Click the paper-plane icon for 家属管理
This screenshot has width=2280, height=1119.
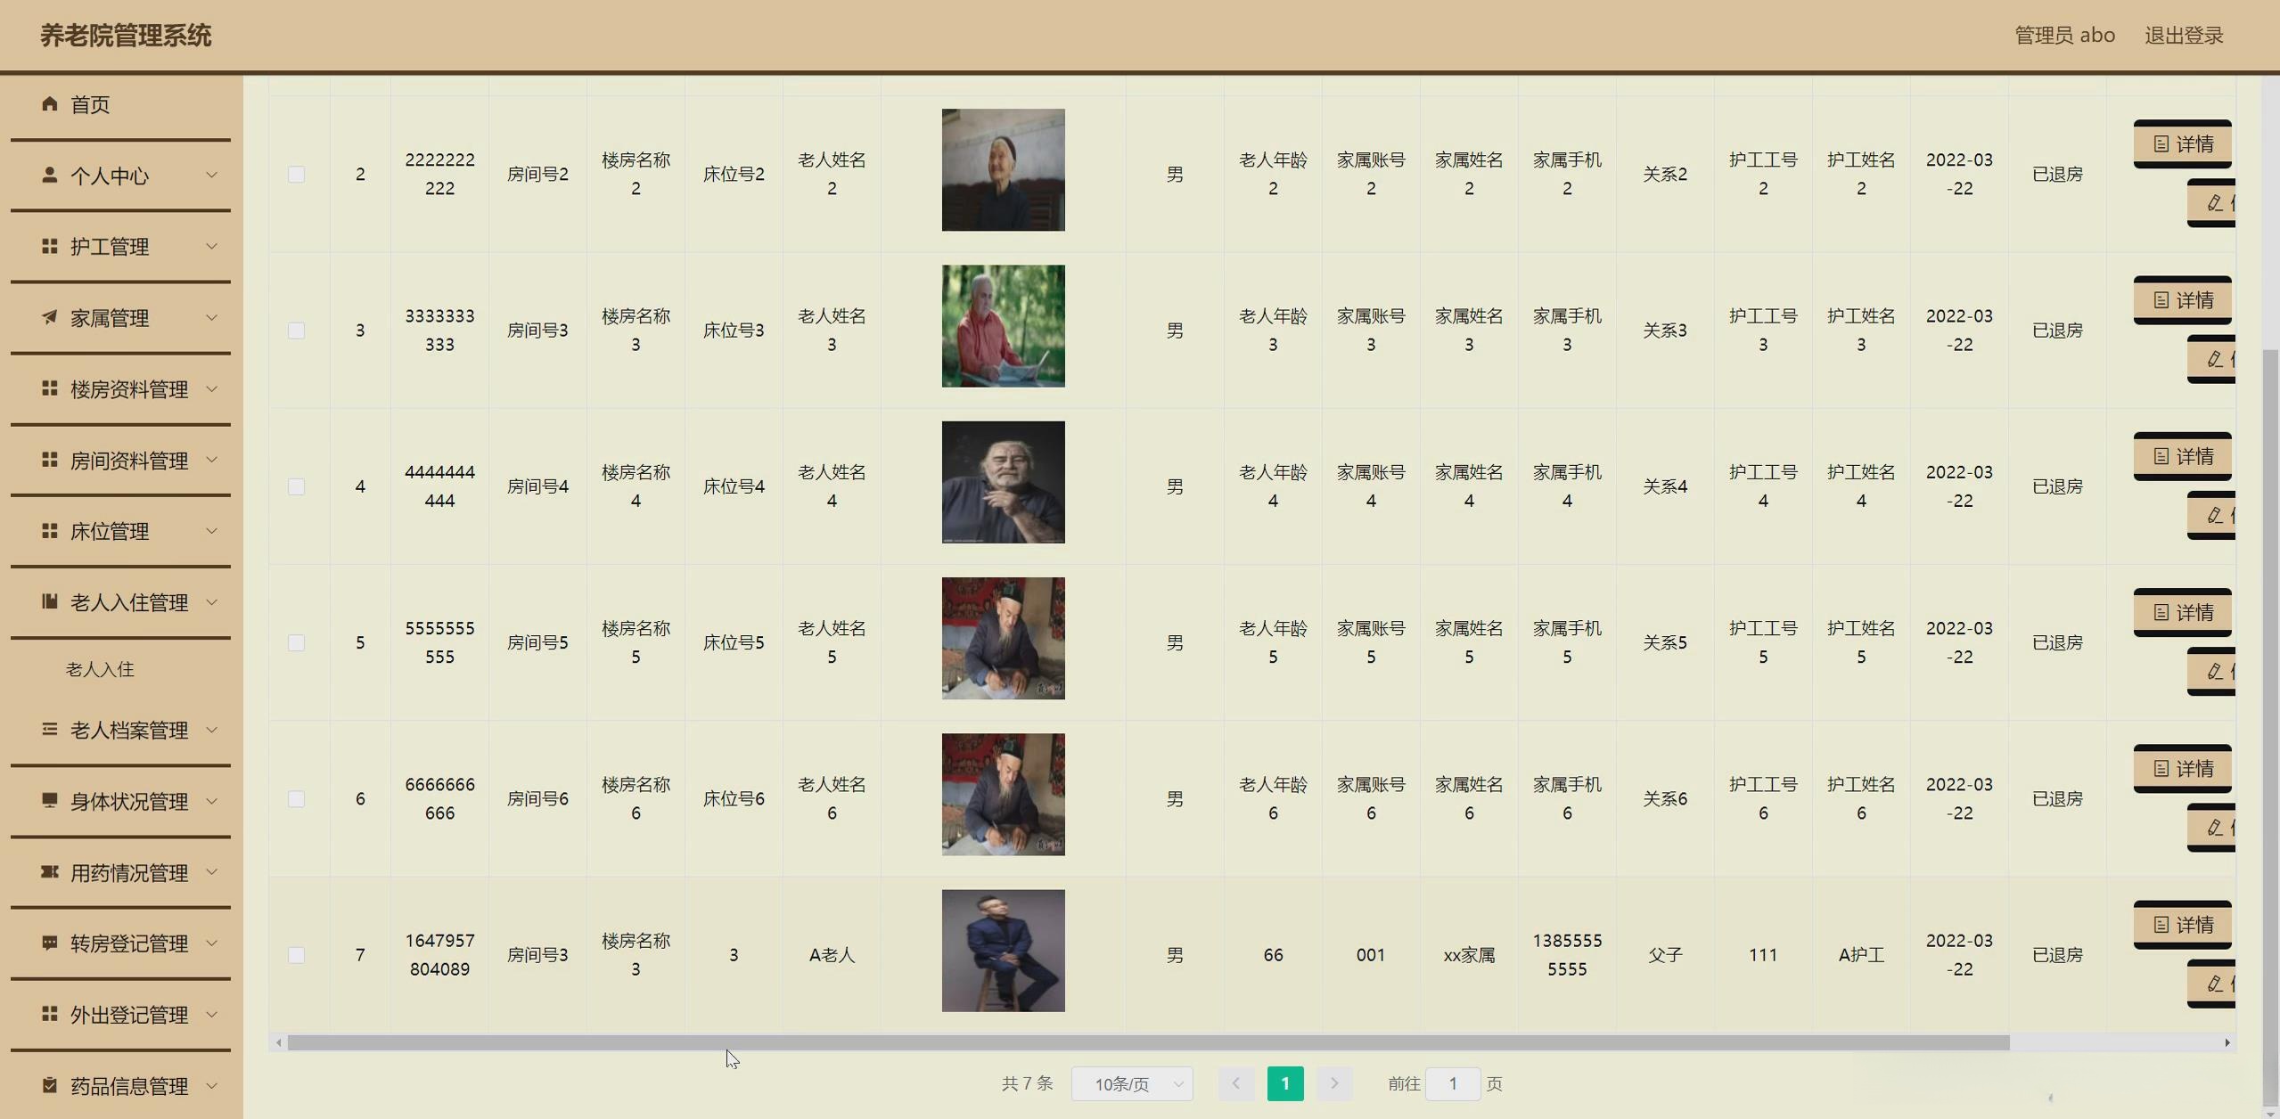[50, 317]
